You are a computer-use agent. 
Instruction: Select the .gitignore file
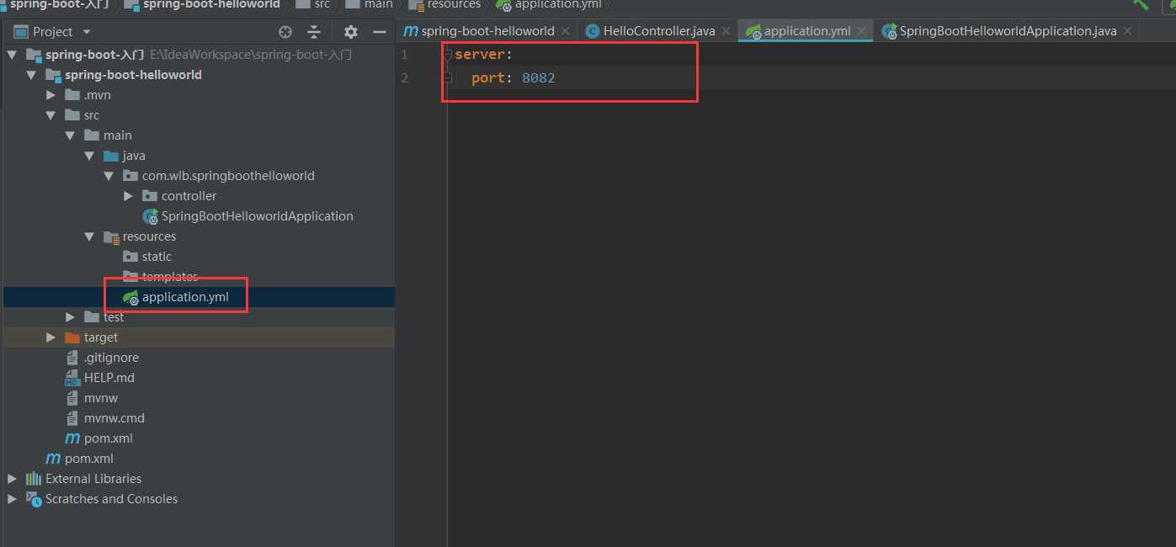111,358
